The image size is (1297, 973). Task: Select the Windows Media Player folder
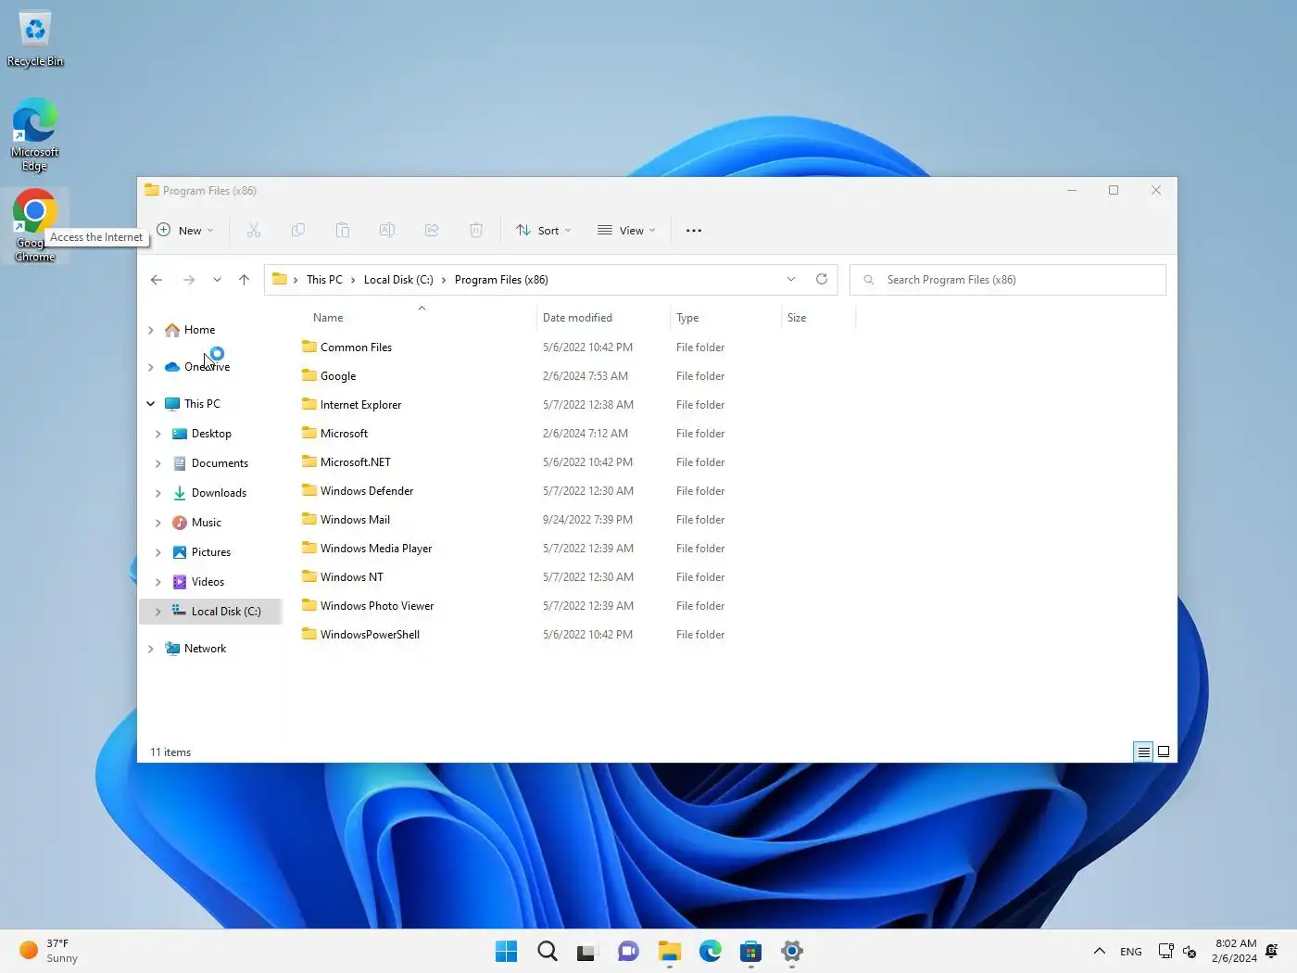coord(375,549)
